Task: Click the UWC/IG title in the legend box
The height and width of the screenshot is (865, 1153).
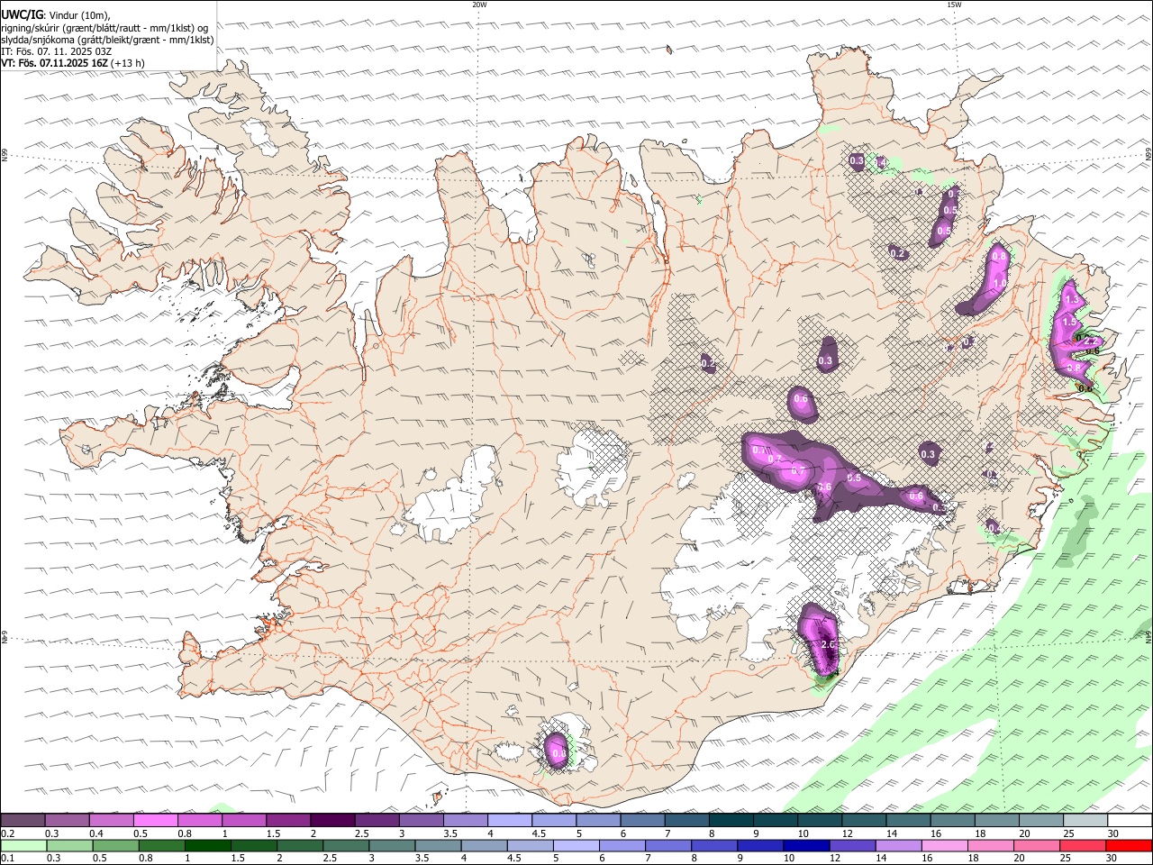Action: click(22, 15)
